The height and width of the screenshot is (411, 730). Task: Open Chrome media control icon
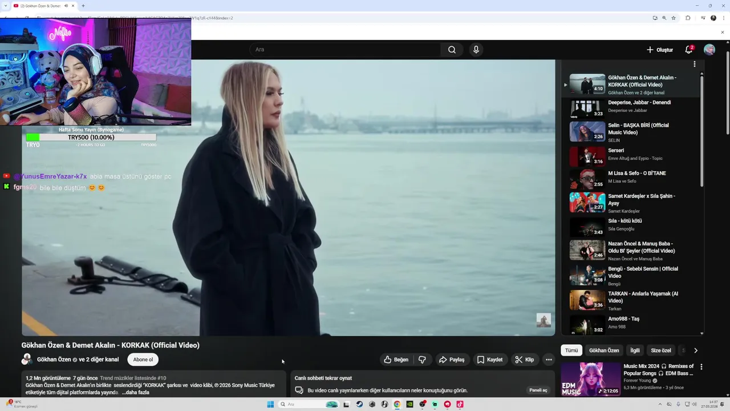coord(703,18)
